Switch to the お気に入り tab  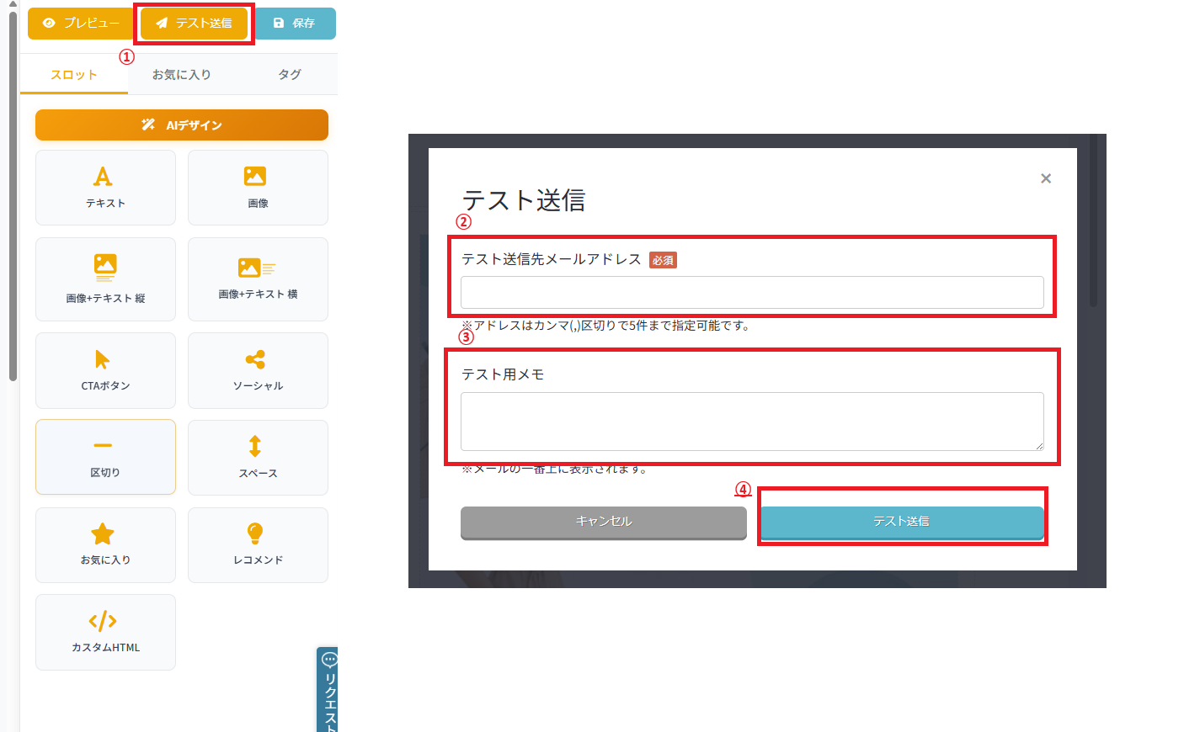(x=180, y=74)
